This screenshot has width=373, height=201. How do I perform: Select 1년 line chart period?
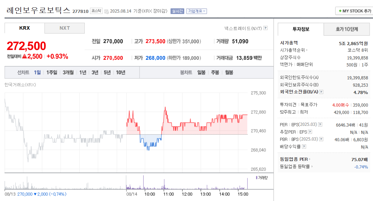(83, 72)
